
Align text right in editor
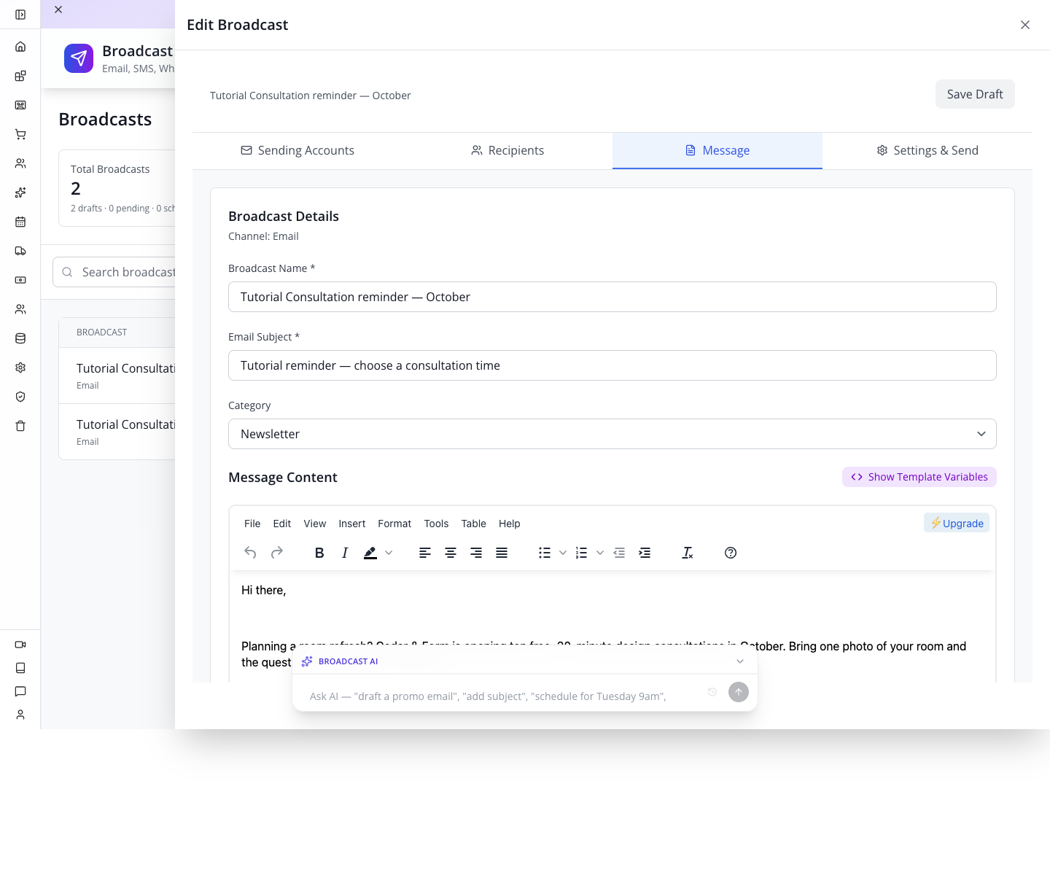click(x=476, y=553)
